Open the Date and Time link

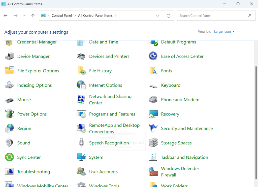point(104,42)
